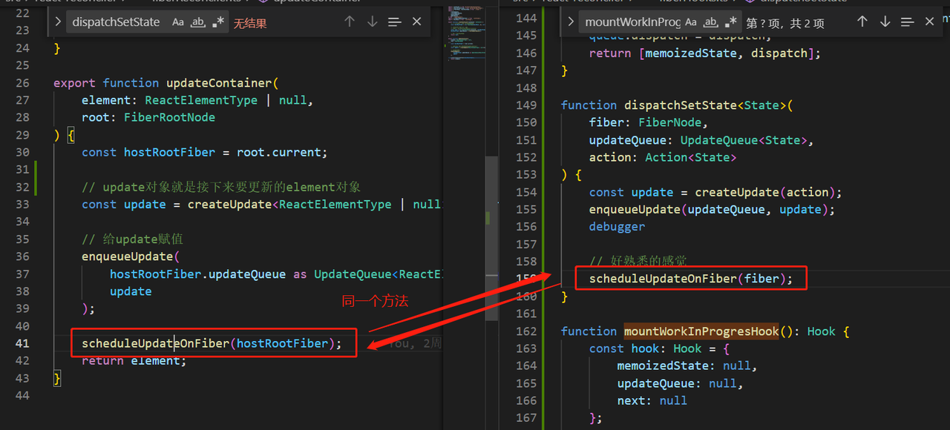Screen dimensions: 950x430
Task: Enable regex in right find widget
Action: point(731,22)
